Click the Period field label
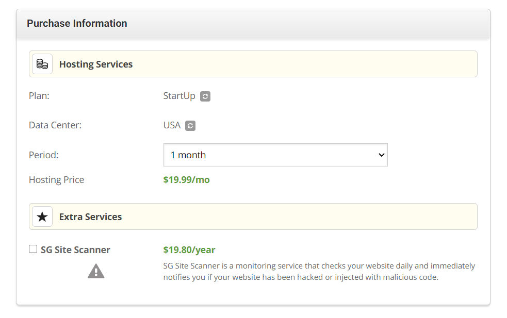 (x=44, y=155)
